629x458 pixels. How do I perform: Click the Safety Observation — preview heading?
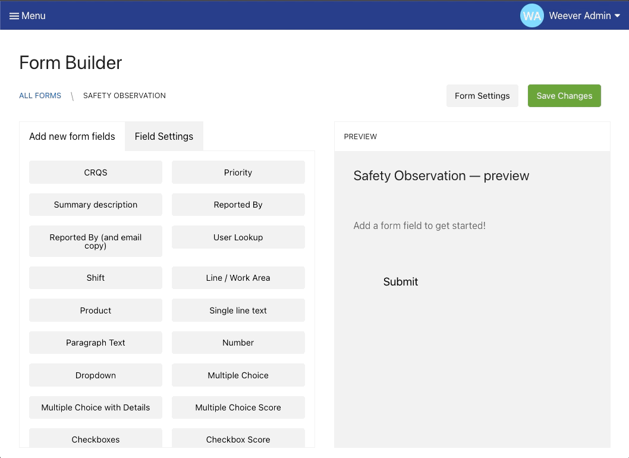[x=441, y=176]
